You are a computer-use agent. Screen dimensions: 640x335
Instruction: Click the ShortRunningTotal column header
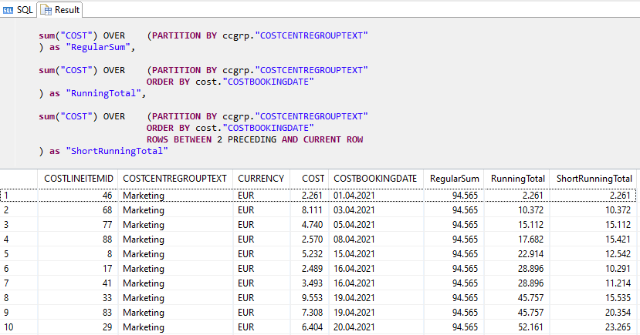(x=589, y=178)
